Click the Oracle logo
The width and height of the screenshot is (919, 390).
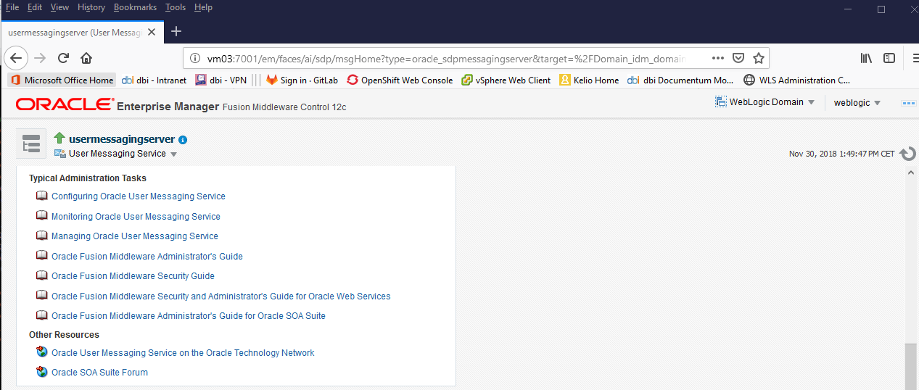64,104
